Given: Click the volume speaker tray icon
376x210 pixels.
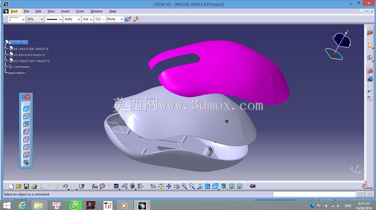Looking at the screenshot, I should click(x=339, y=206).
